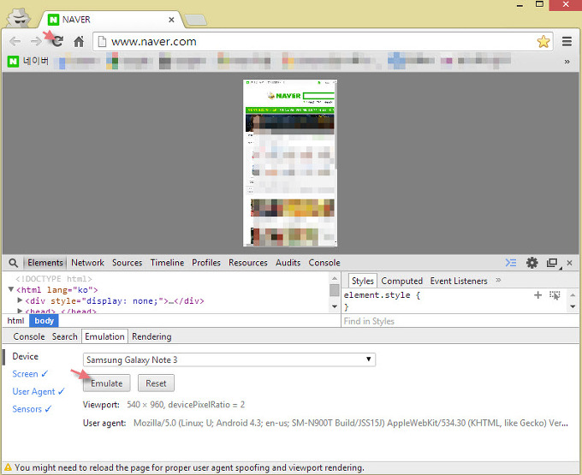
Task: Open the Chrome hamburger menu
Action: (x=567, y=41)
